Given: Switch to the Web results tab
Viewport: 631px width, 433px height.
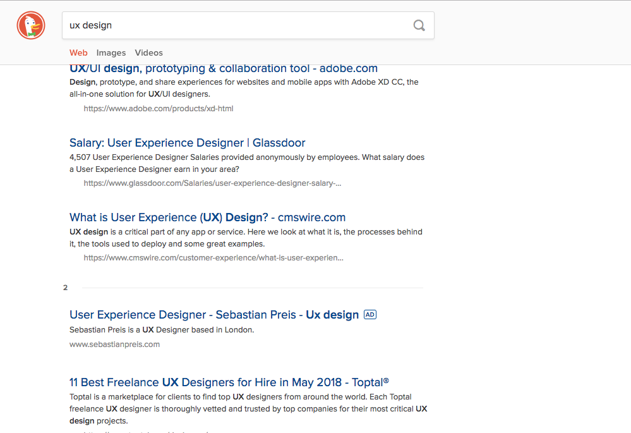Looking at the screenshot, I should (x=78, y=53).
